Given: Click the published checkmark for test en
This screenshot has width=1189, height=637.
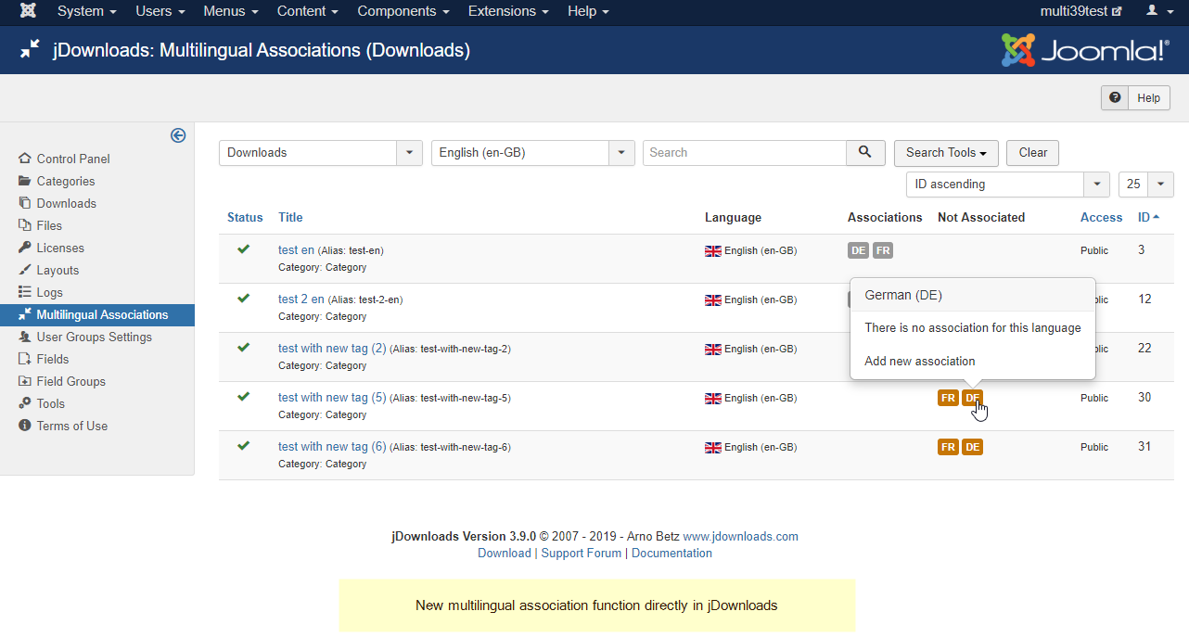Looking at the screenshot, I should pos(244,249).
